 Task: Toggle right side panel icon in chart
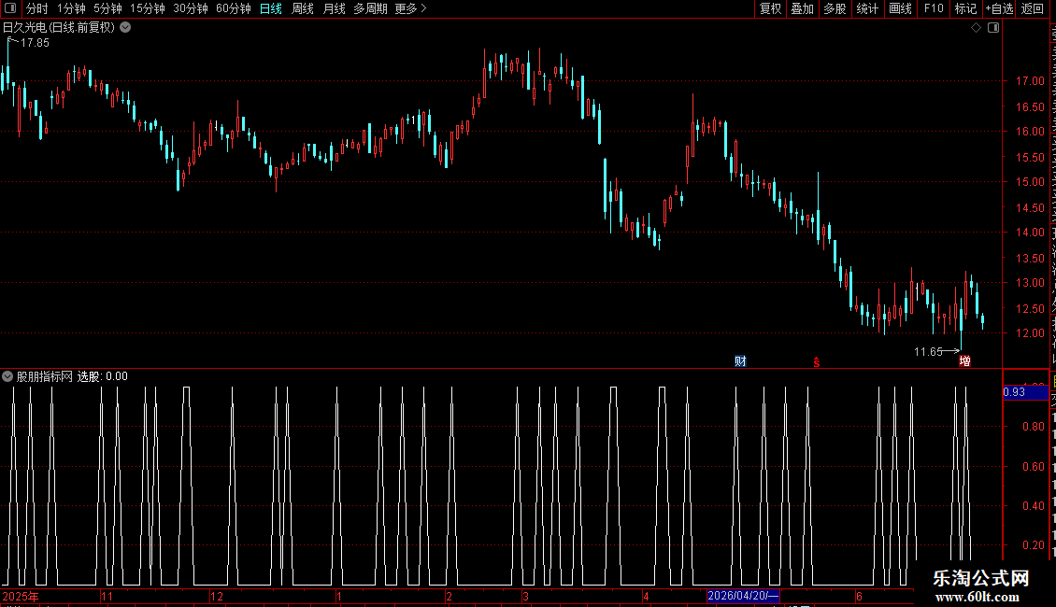[x=993, y=28]
